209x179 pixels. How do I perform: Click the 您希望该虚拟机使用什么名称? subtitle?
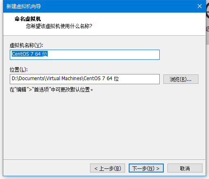[59, 26]
